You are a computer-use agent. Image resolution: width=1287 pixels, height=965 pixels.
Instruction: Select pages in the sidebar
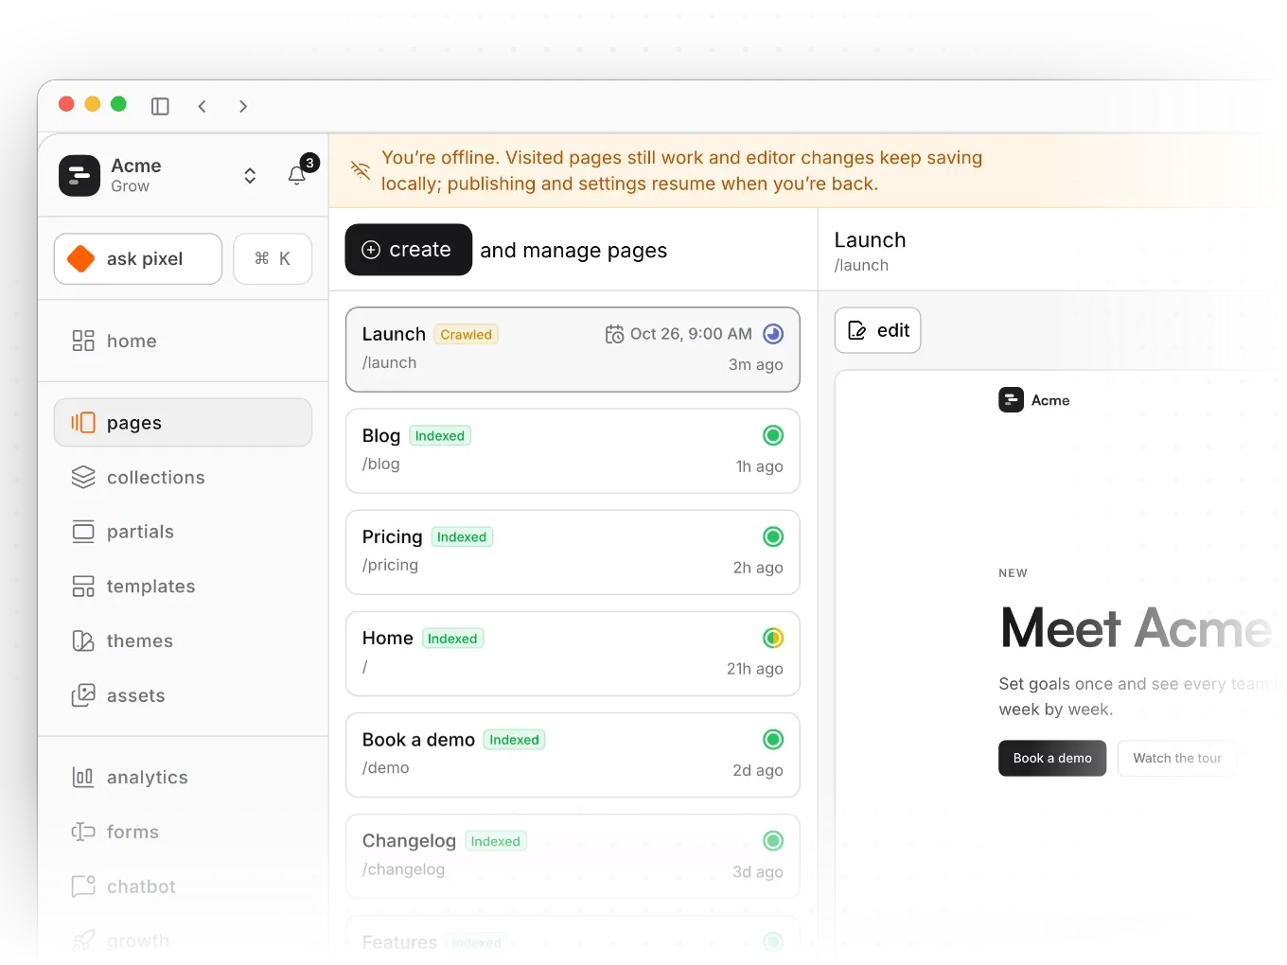point(183,422)
